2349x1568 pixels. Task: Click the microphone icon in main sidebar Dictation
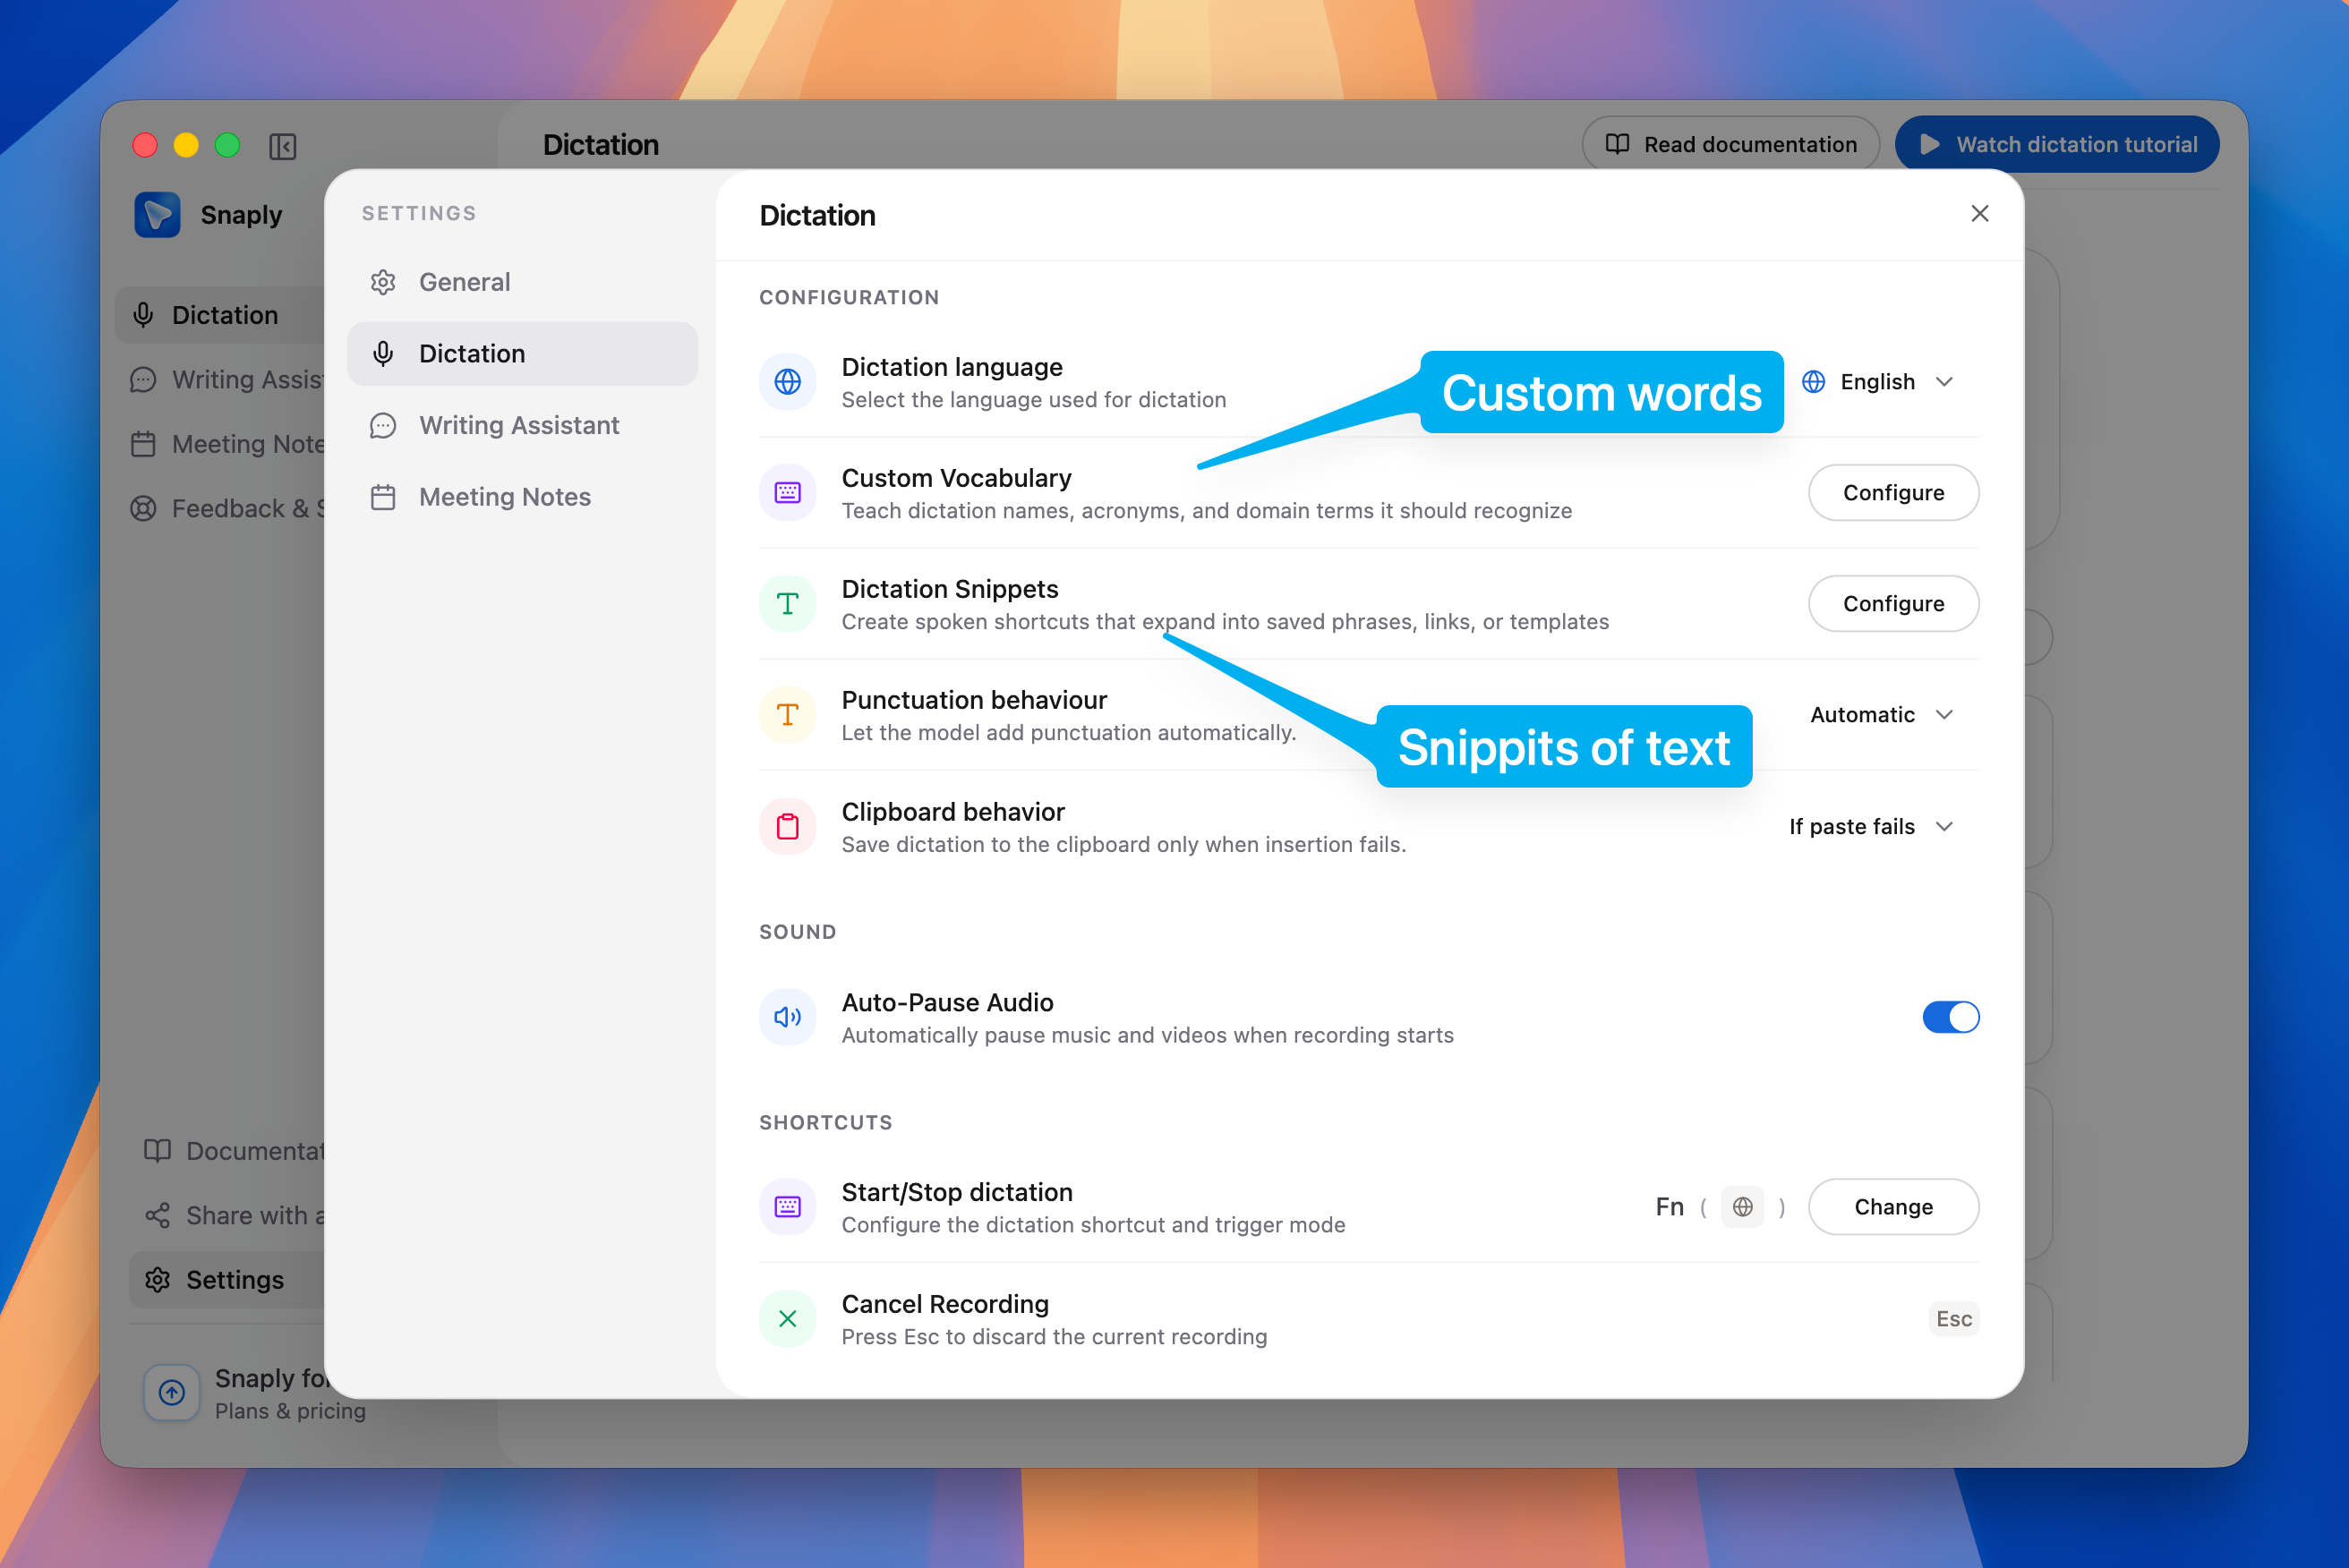click(143, 315)
